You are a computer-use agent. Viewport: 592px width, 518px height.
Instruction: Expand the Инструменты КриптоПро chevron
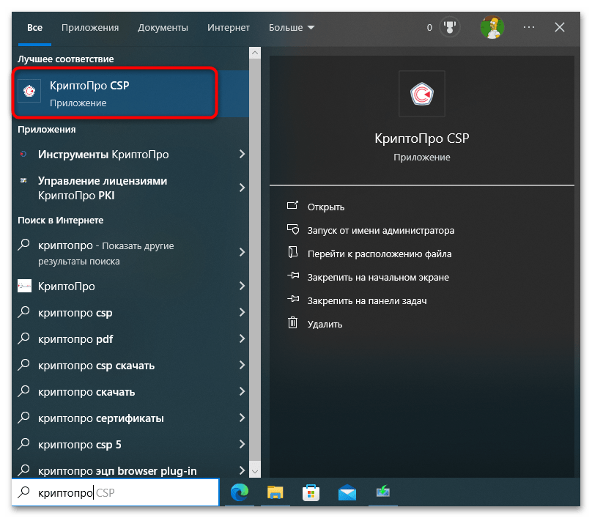242,154
